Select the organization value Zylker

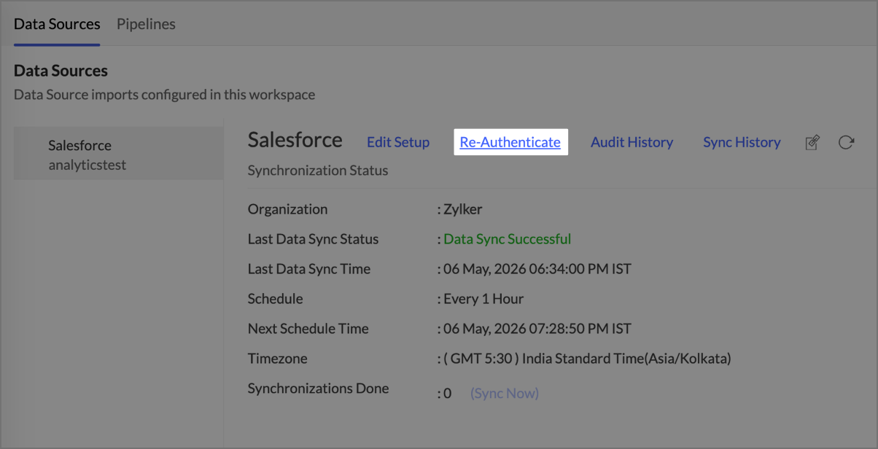tap(463, 209)
